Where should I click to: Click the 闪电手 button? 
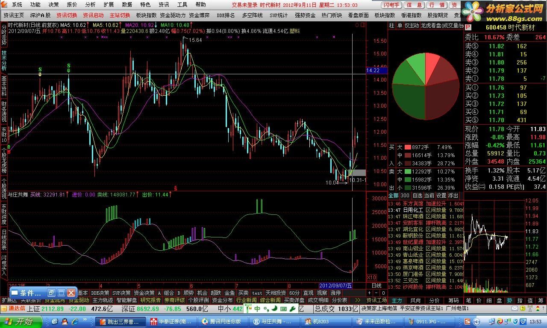coord(392,5)
